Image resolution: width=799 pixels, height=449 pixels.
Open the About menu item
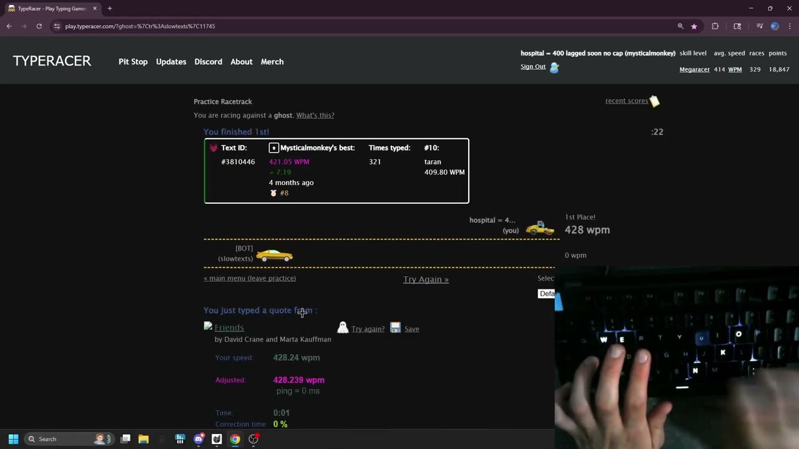242,62
